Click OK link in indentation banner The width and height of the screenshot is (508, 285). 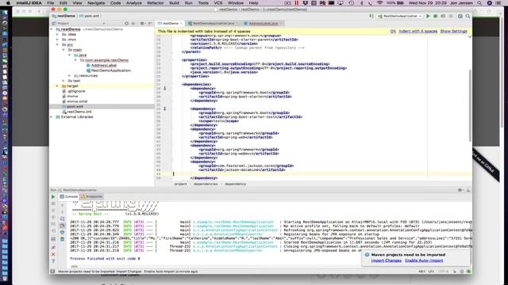[393, 32]
